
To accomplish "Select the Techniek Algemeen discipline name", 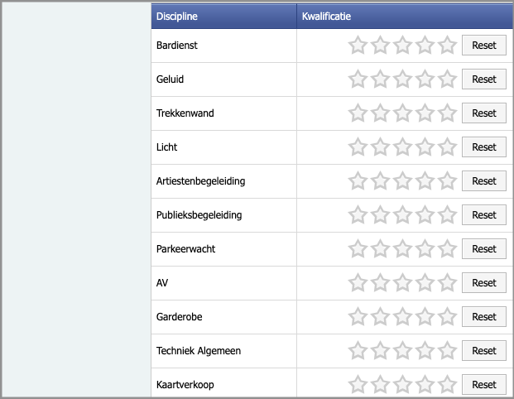I will pos(199,351).
